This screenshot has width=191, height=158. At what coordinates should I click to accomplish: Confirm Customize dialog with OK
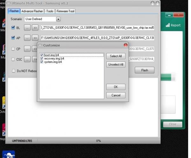tap(116, 87)
